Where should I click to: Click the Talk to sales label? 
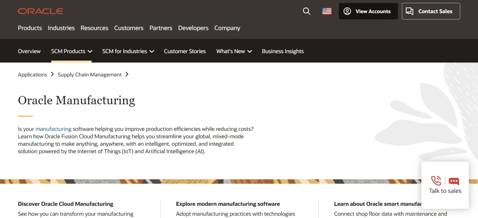click(x=445, y=191)
